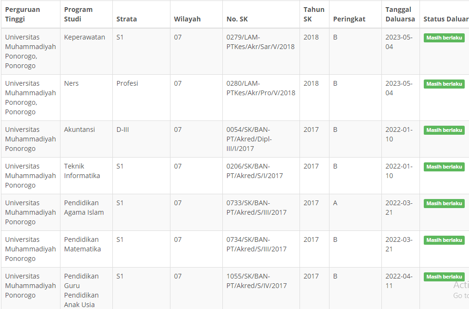Click Masih berlaku badge in Keperawatan row
This screenshot has width=469, height=309.
(x=444, y=38)
